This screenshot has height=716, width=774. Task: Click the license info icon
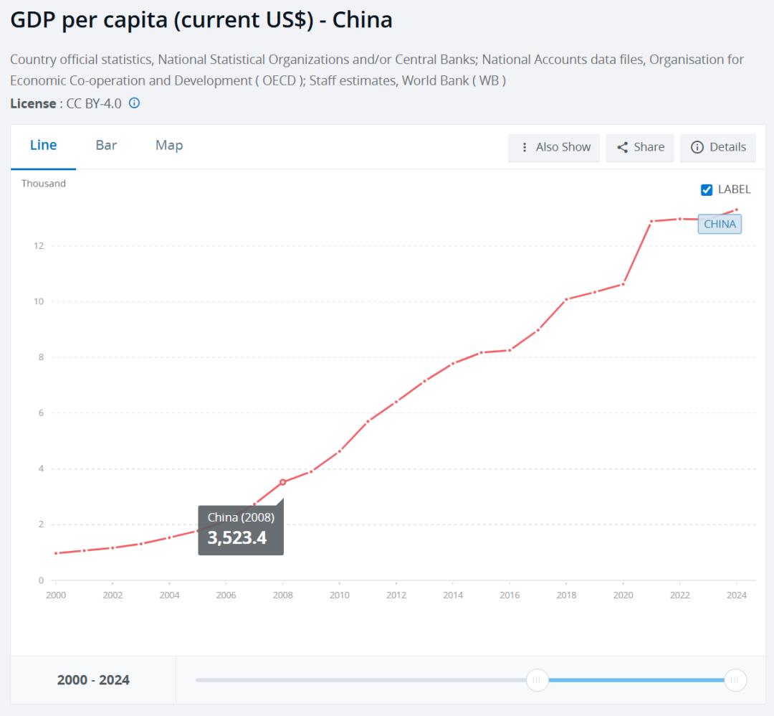tap(134, 103)
